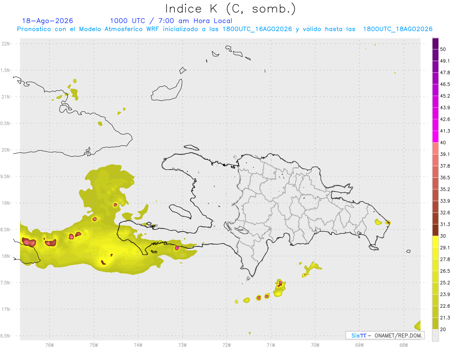This screenshot has width=453, height=350.
Task: Click colorbar label "21.3"
Action: click(x=445, y=318)
